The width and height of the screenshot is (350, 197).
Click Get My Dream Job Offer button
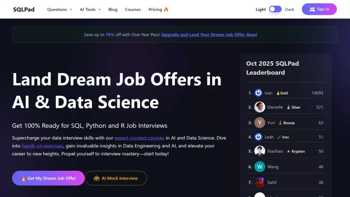click(48, 178)
